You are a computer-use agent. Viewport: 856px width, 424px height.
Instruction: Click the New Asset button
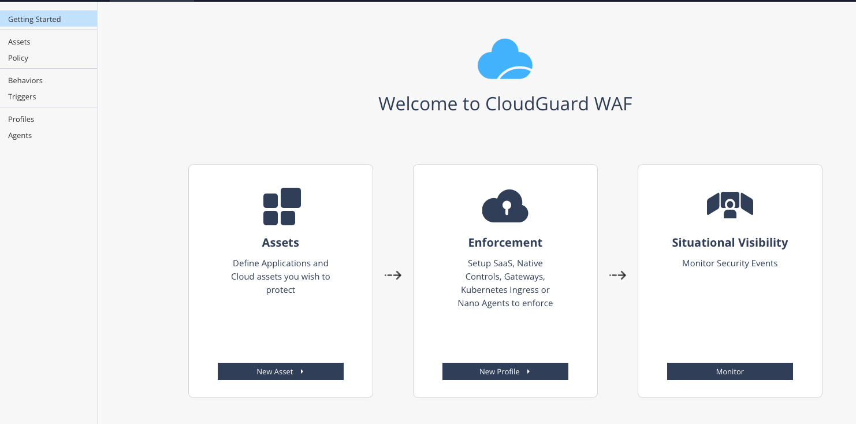(x=281, y=371)
